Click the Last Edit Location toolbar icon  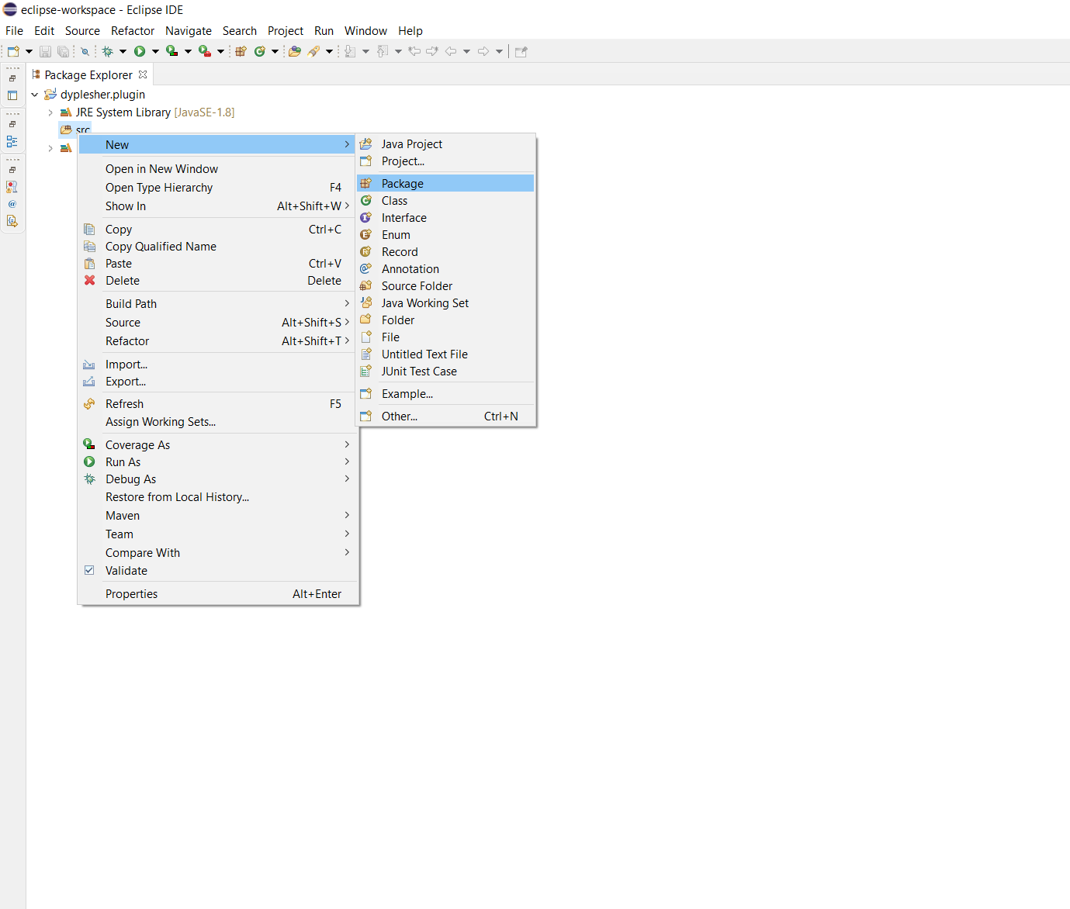[414, 51]
